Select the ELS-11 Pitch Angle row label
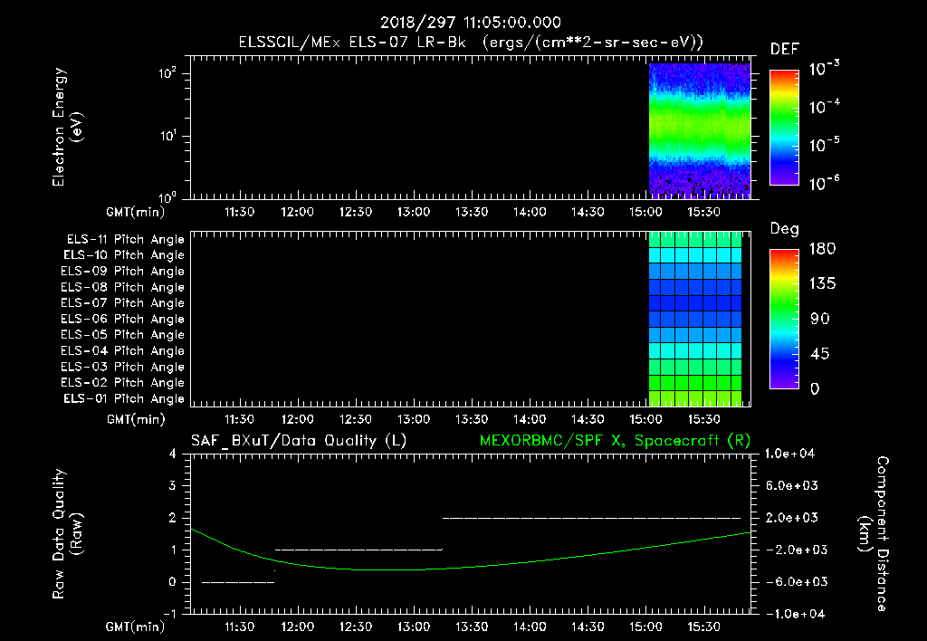Screen dimensions: 927x641 [x=125, y=240]
